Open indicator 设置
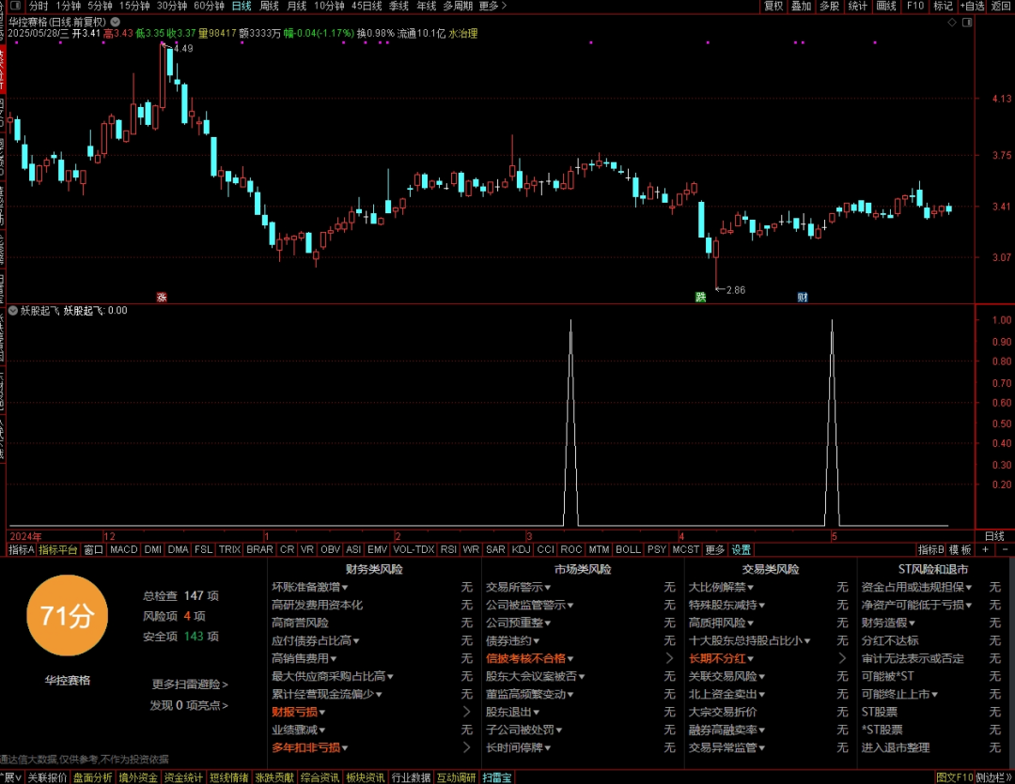 coord(741,549)
